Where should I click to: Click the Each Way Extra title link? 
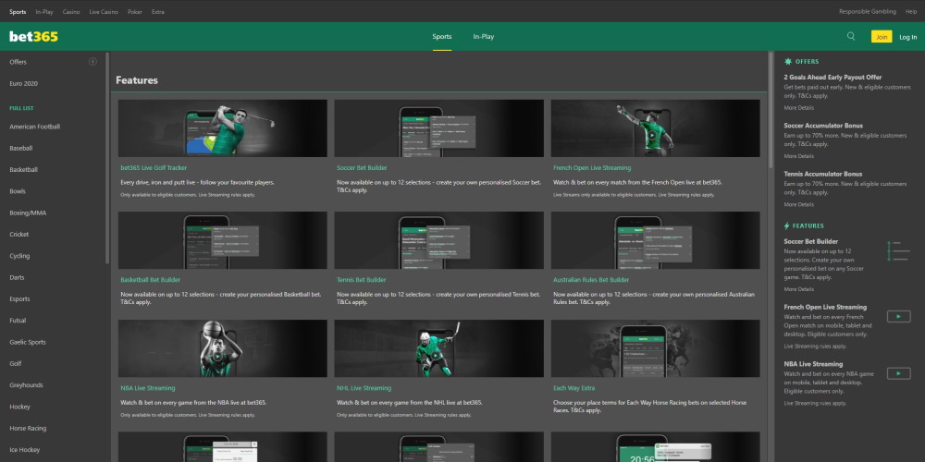pos(574,388)
